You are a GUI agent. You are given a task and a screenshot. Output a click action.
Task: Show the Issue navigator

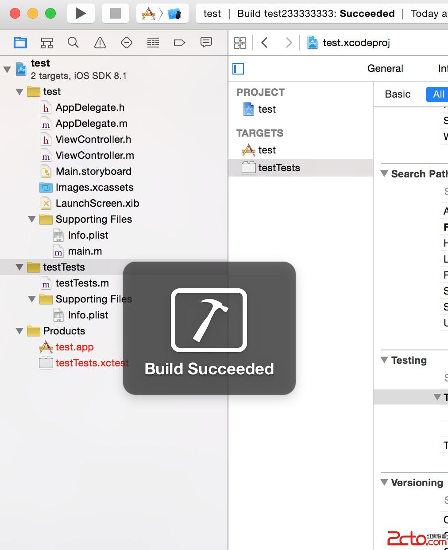tap(100, 43)
